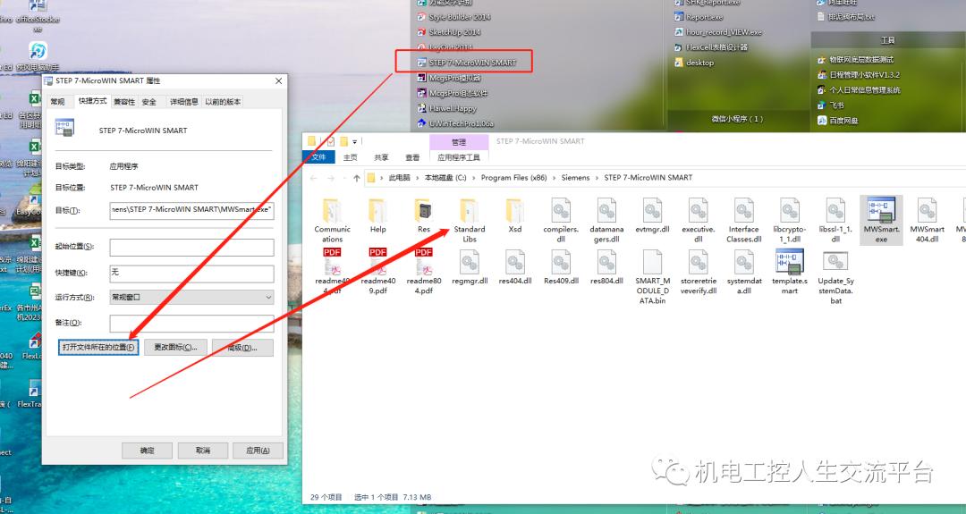Open the Help folder in Explorer
The height and width of the screenshot is (514, 966).
[377, 215]
